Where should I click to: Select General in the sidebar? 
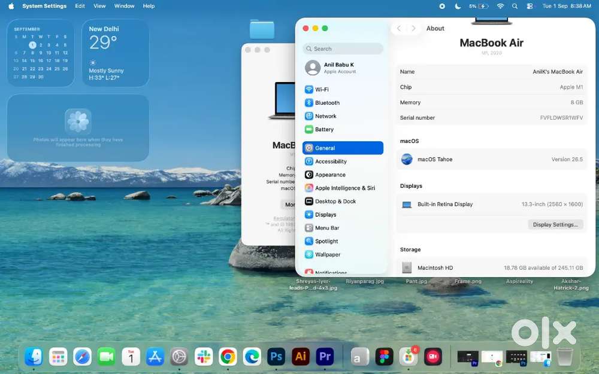pos(343,148)
